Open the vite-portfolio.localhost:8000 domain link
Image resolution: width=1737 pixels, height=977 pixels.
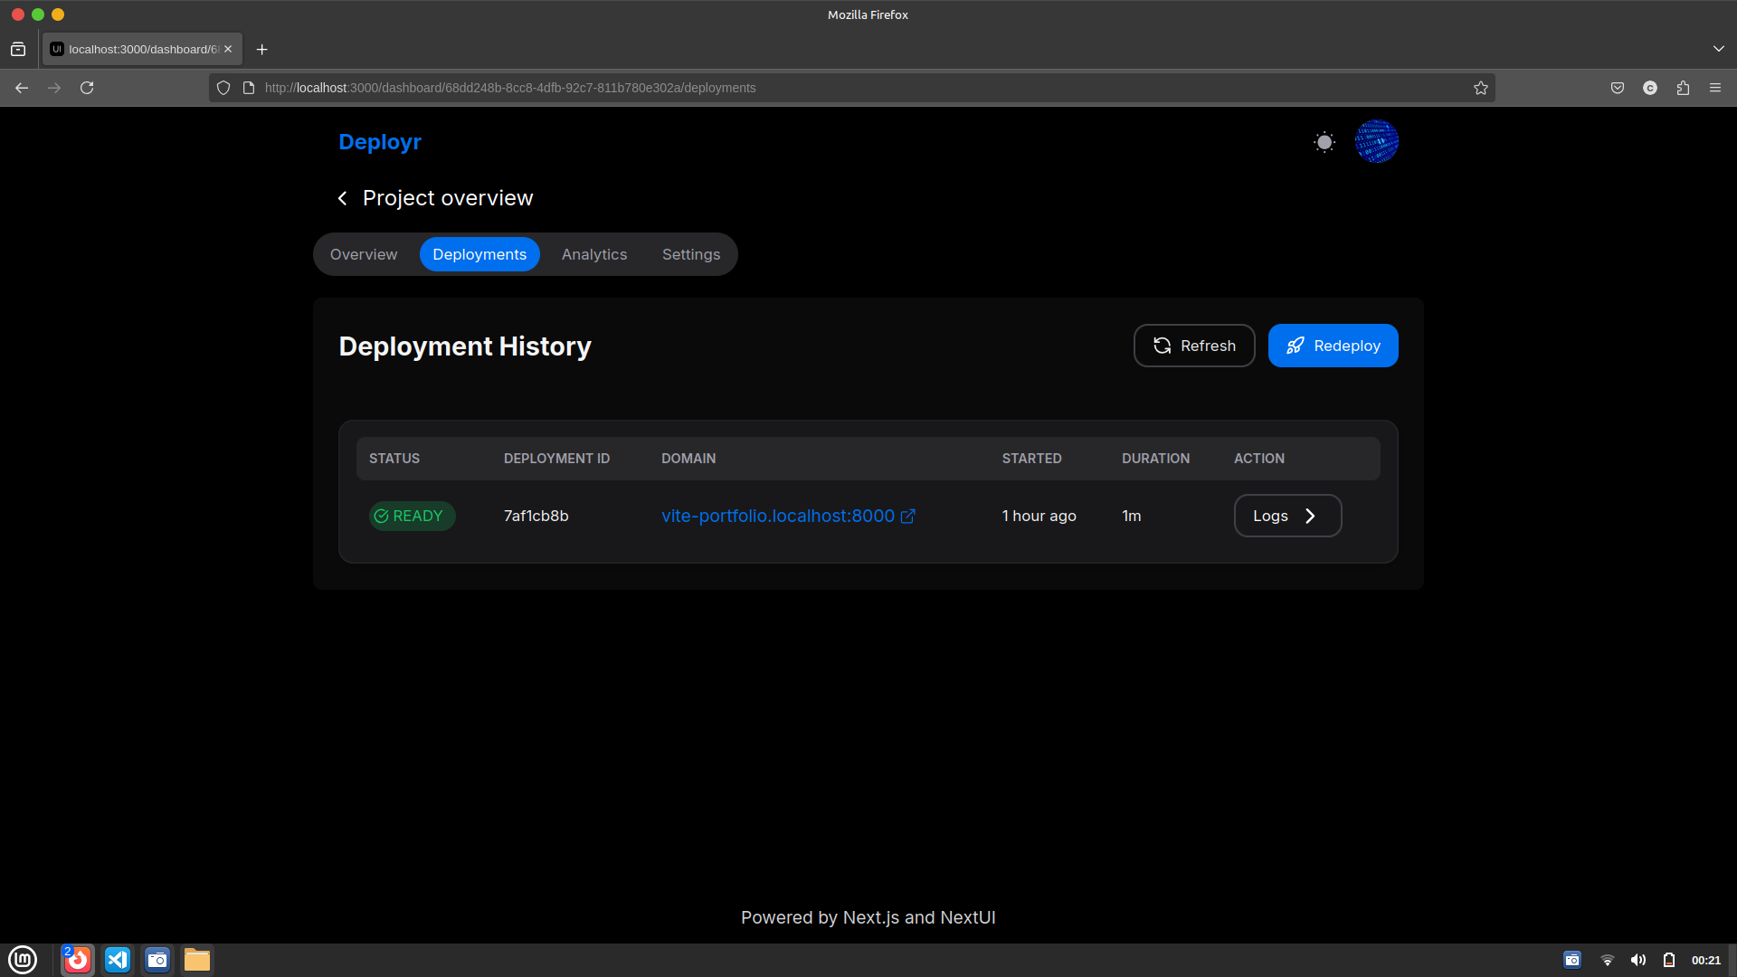[x=778, y=516]
